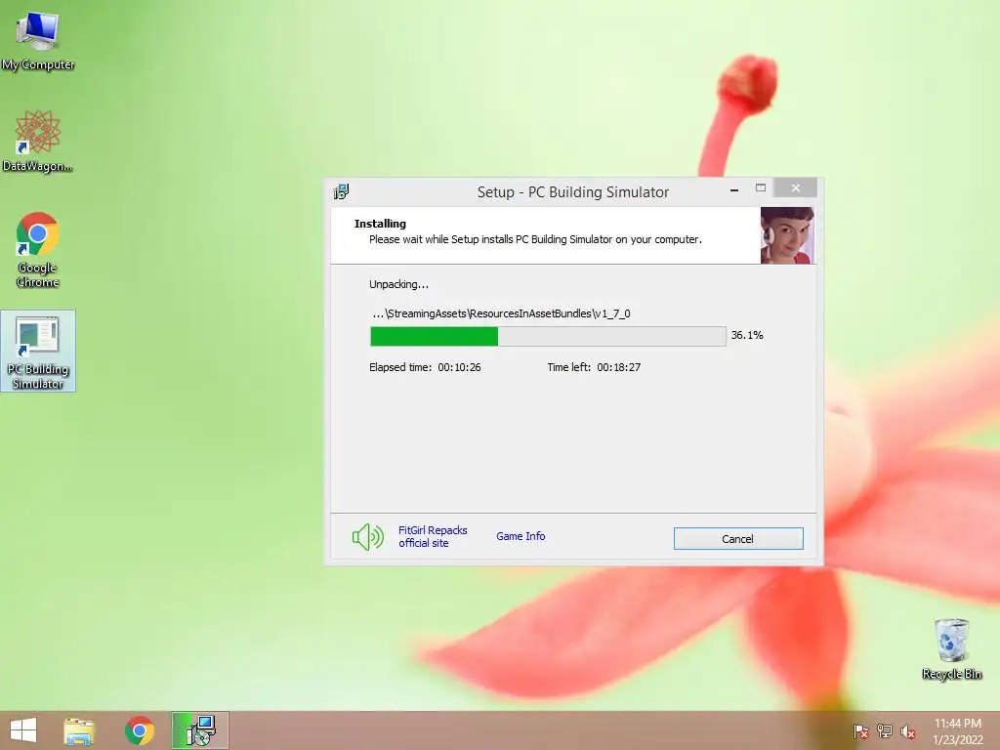Click the Setup window title text
This screenshot has height=750, width=1000.
pos(572,192)
